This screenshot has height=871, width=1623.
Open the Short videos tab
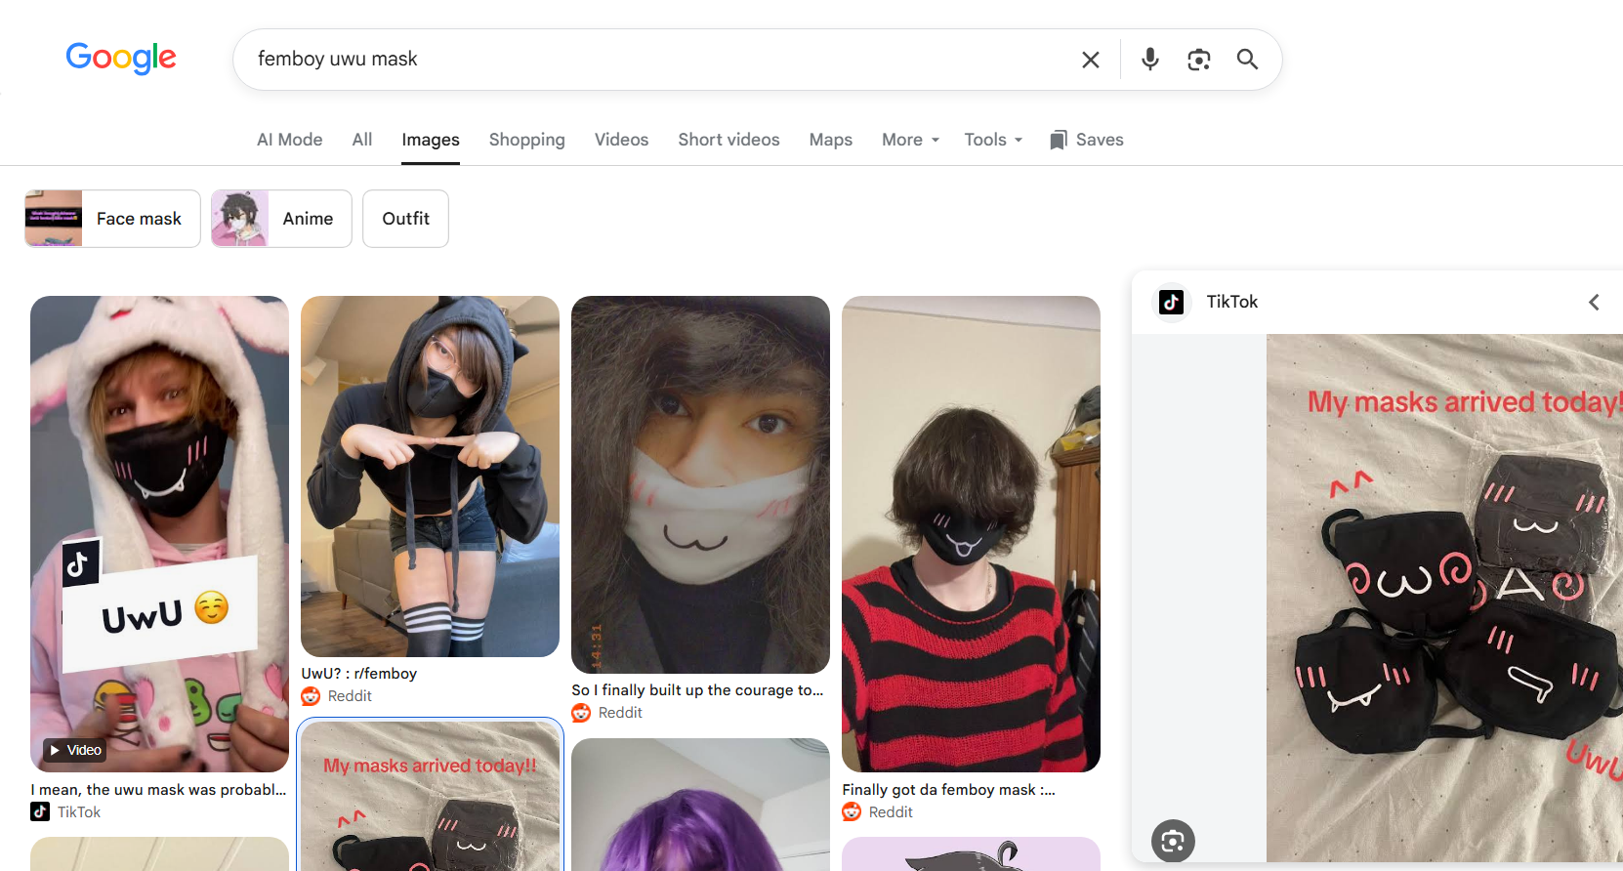[728, 140]
